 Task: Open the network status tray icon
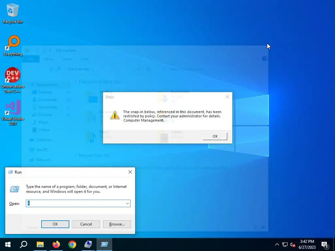coord(285,244)
